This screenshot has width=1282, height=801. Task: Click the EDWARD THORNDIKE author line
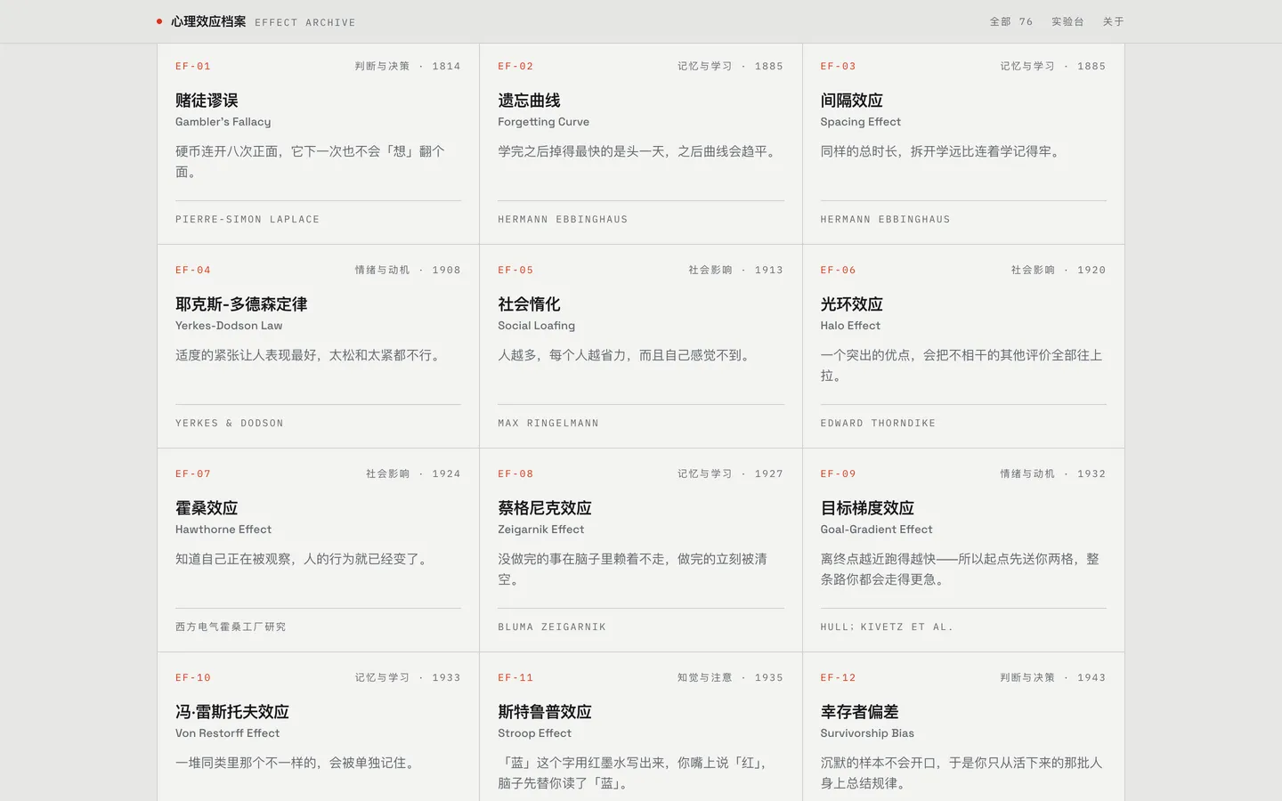[x=878, y=423]
